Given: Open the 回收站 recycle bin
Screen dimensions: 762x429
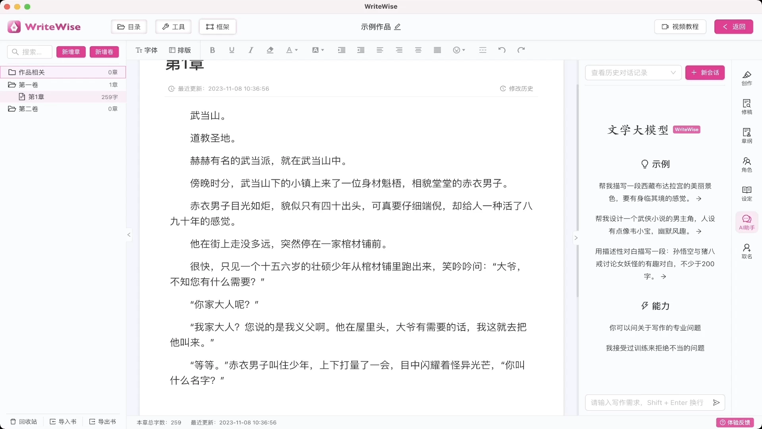Looking at the screenshot, I should (24, 422).
